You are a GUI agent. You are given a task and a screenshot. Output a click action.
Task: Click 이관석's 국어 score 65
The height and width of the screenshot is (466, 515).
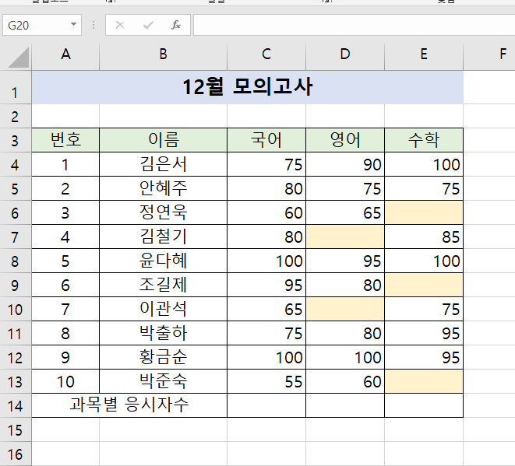(x=266, y=309)
